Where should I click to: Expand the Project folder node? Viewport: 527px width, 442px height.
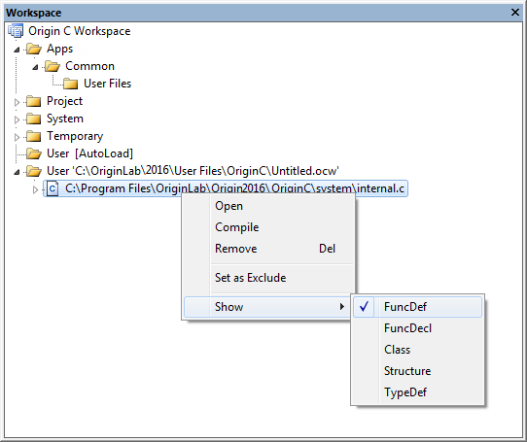[17, 102]
